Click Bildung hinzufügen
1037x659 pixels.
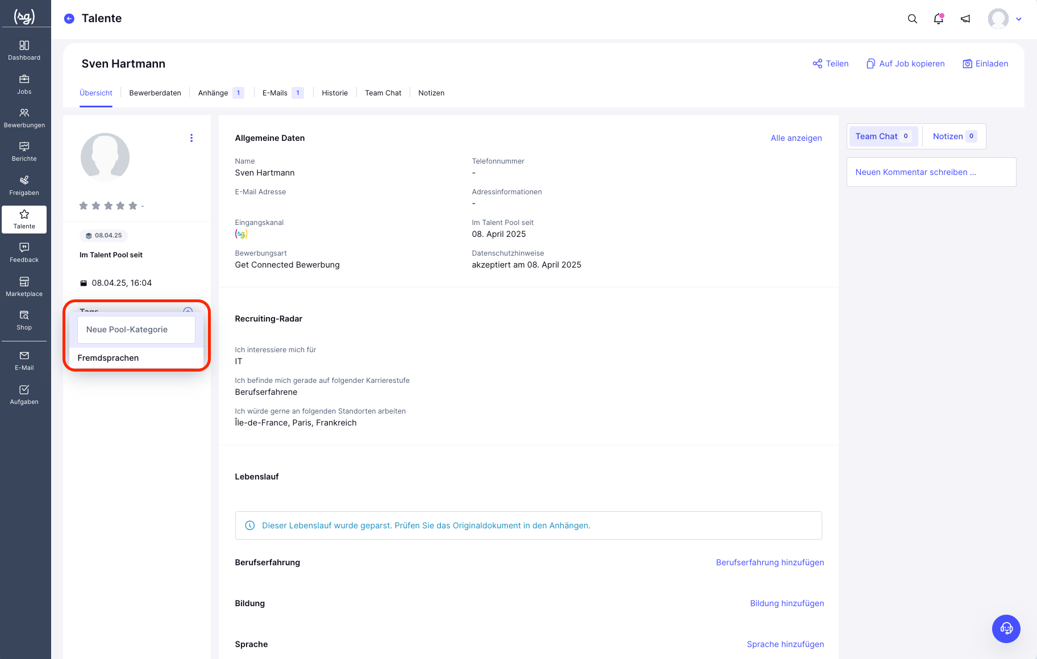787,603
